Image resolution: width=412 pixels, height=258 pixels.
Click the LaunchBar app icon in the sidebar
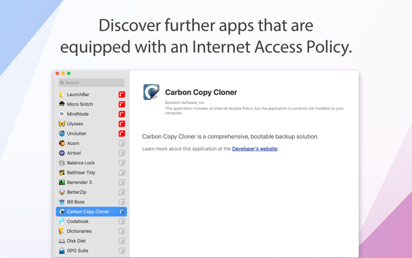[x=62, y=94]
